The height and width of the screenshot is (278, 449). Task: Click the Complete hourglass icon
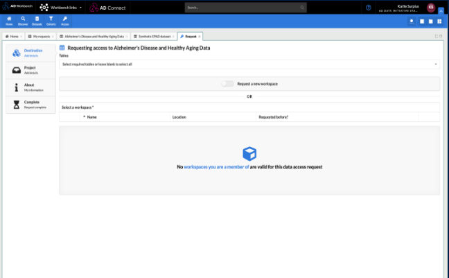click(x=17, y=105)
